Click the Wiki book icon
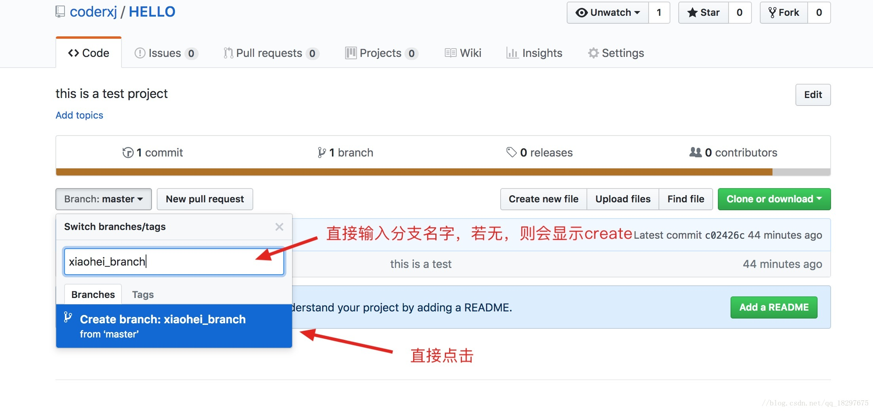873x411 pixels. pos(450,53)
